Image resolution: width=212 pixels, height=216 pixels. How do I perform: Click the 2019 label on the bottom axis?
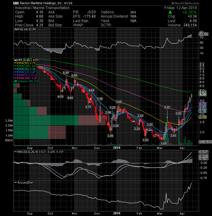117,213
